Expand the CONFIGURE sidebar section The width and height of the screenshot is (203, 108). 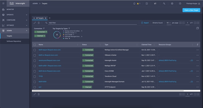coord(15,20)
